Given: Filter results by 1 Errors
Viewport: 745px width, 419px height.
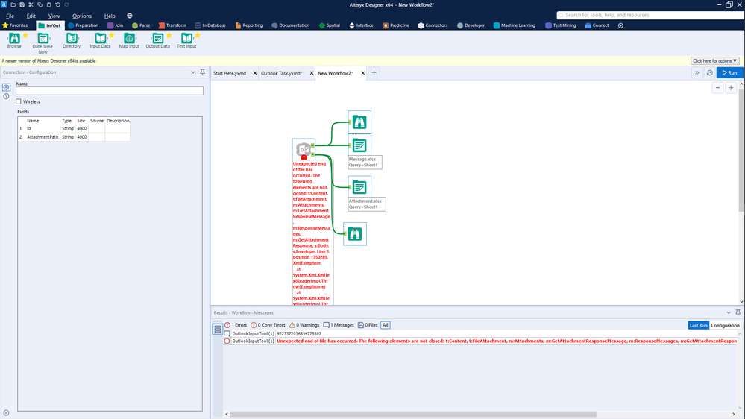Looking at the screenshot, I should [x=236, y=325].
